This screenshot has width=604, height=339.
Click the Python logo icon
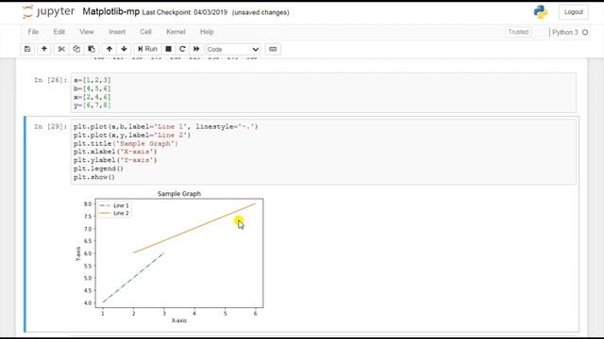click(x=541, y=12)
